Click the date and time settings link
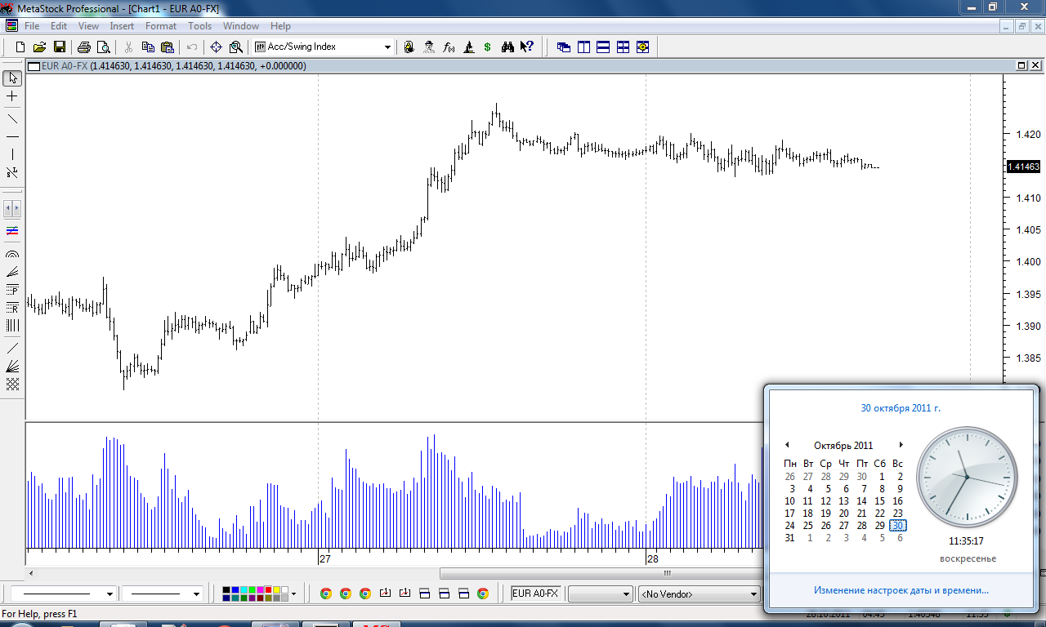1046x627 pixels. point(901,590)
